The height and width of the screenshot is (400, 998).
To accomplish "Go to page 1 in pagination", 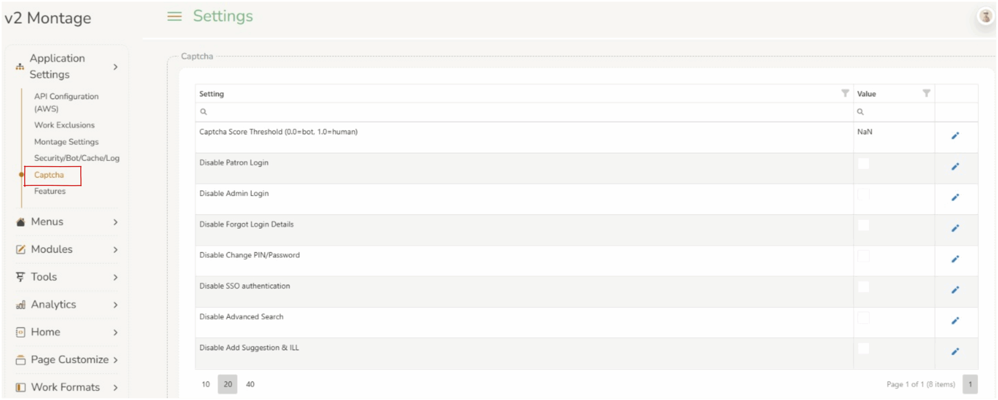I will pos(970,384).
